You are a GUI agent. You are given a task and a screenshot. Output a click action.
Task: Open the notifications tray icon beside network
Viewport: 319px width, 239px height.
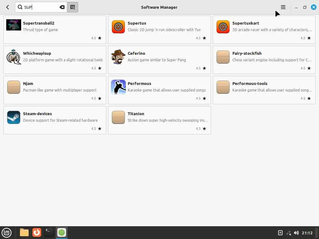[280, 233]
